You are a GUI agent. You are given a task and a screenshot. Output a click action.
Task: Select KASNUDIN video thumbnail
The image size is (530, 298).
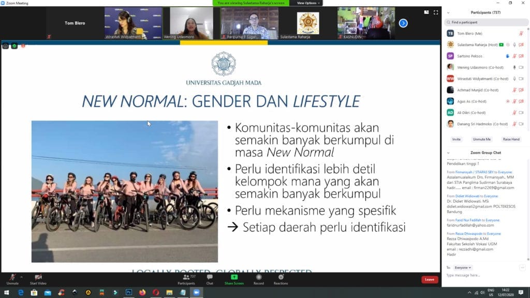pos(366,23)
